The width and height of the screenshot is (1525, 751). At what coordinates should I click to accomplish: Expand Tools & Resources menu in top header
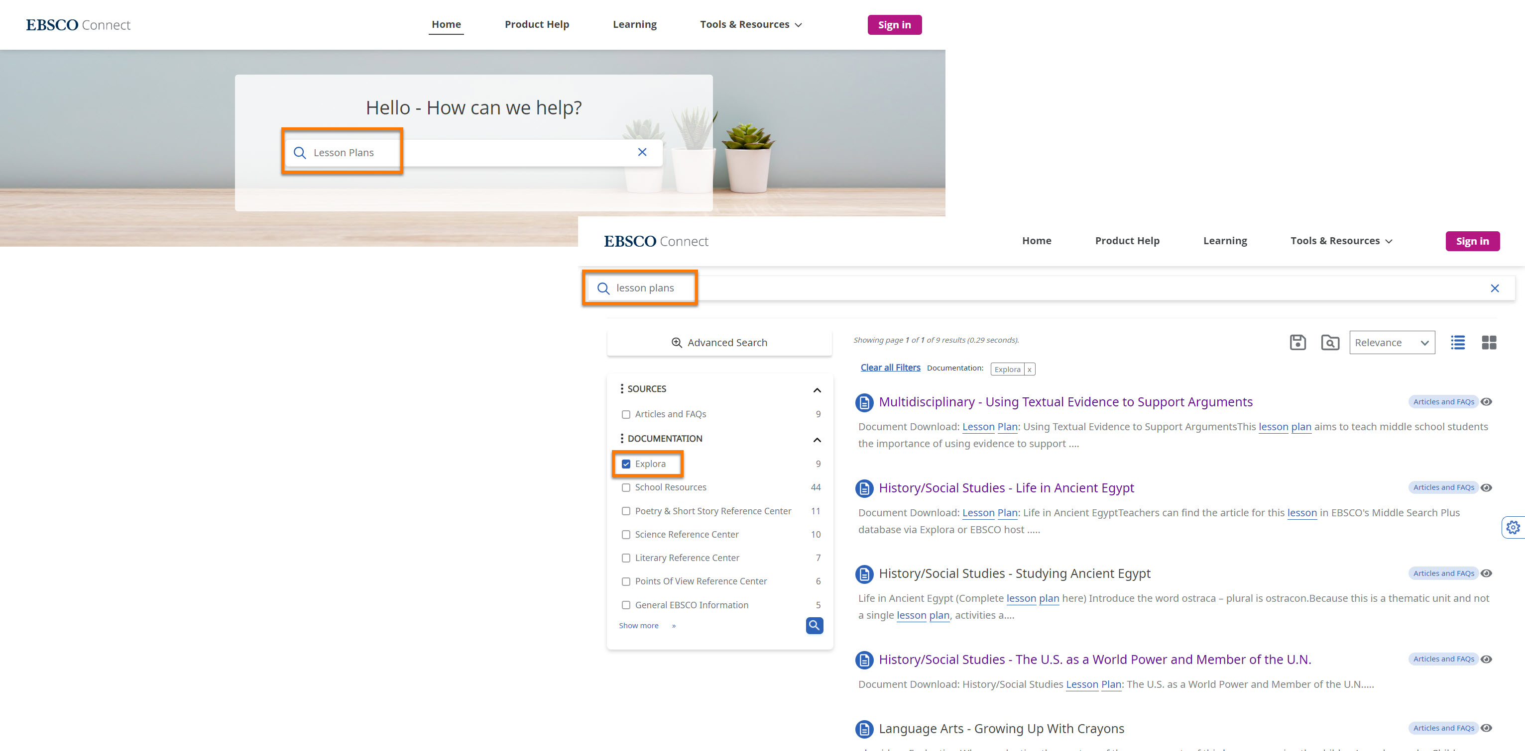point(751,24)
